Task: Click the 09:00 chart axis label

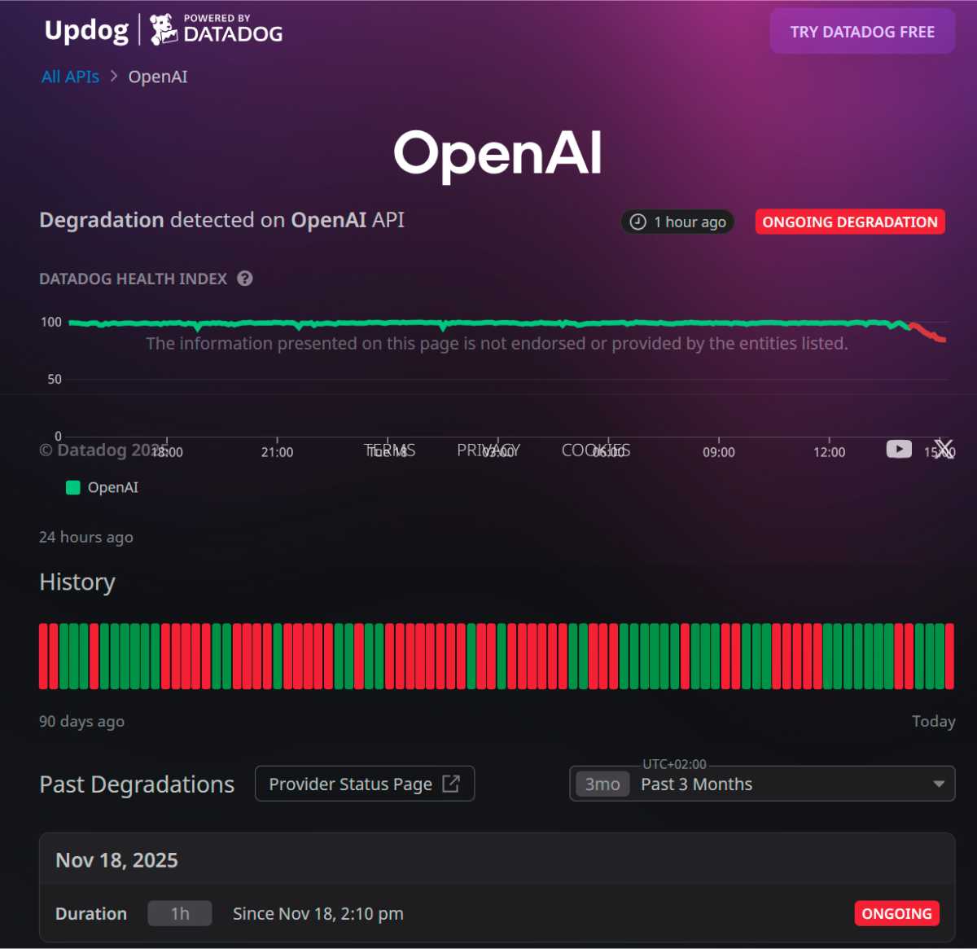Action: 719,452
